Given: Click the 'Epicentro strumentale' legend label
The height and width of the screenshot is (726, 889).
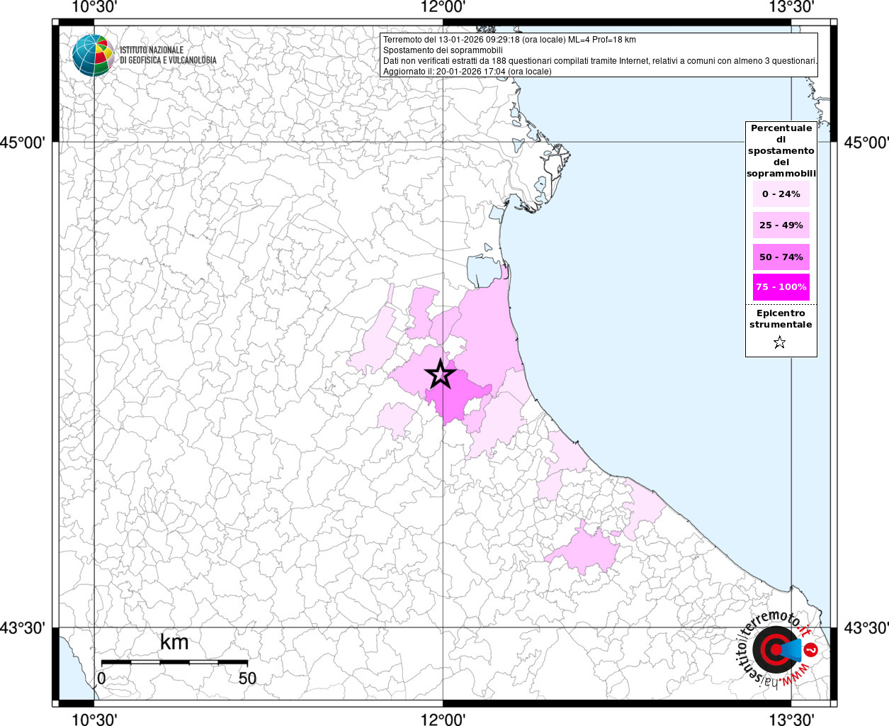Looking at the screenshot, I should click(781, 319).
